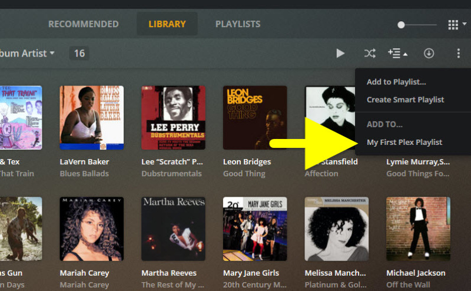
Task: Open the three-dot more options menu
Action: coord(459,53)
